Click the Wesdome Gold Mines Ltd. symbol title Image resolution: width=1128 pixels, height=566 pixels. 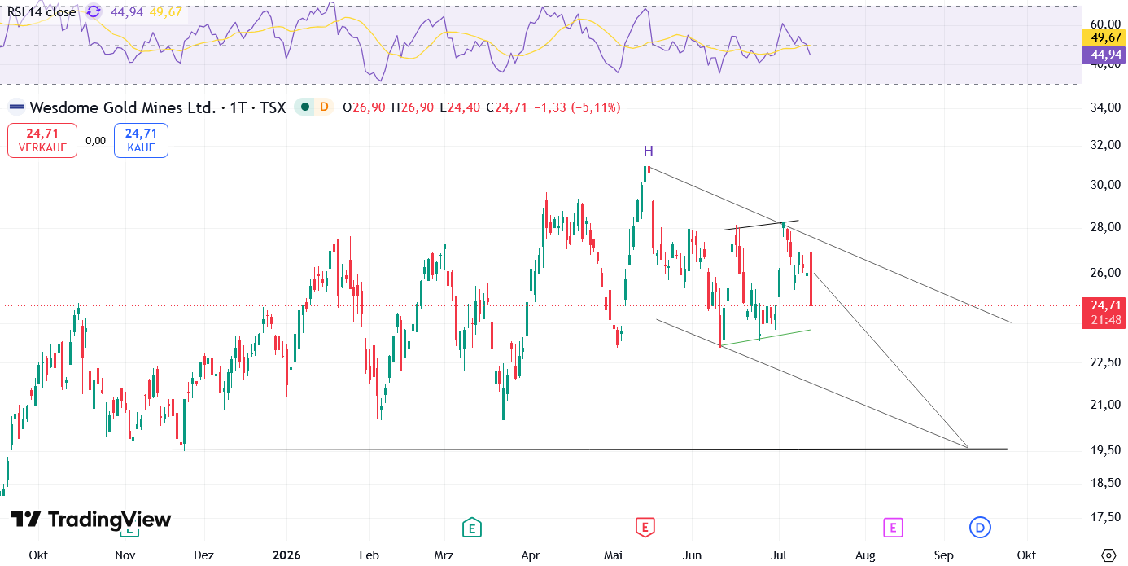click(124, 107)
